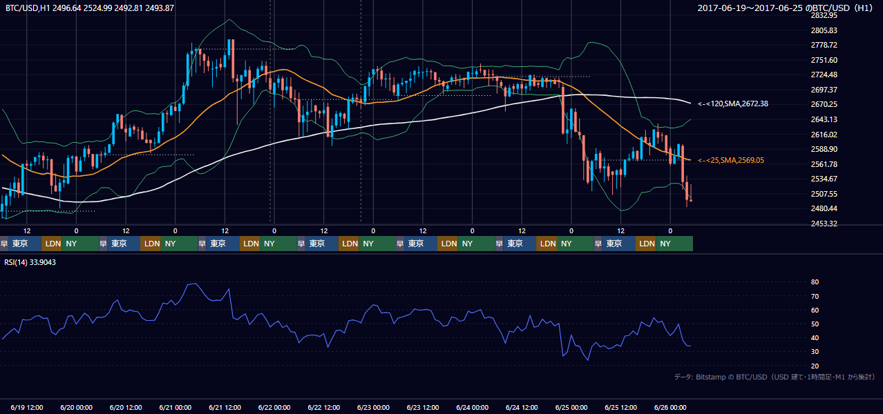Click the Bitstamp data source note
Image resolution: width=883 pixels, height=414 pixels.
775,377
